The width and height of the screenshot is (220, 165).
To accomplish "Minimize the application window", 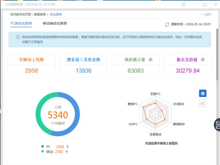I will pos(194,5).
